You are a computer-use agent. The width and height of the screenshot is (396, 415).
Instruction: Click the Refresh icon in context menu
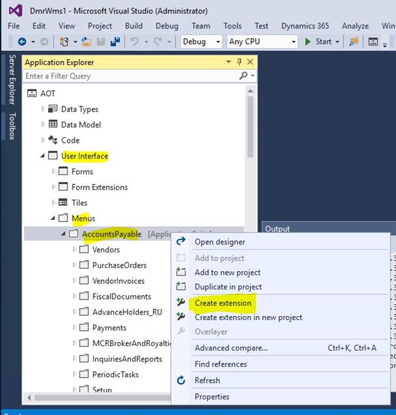(181, 380)
